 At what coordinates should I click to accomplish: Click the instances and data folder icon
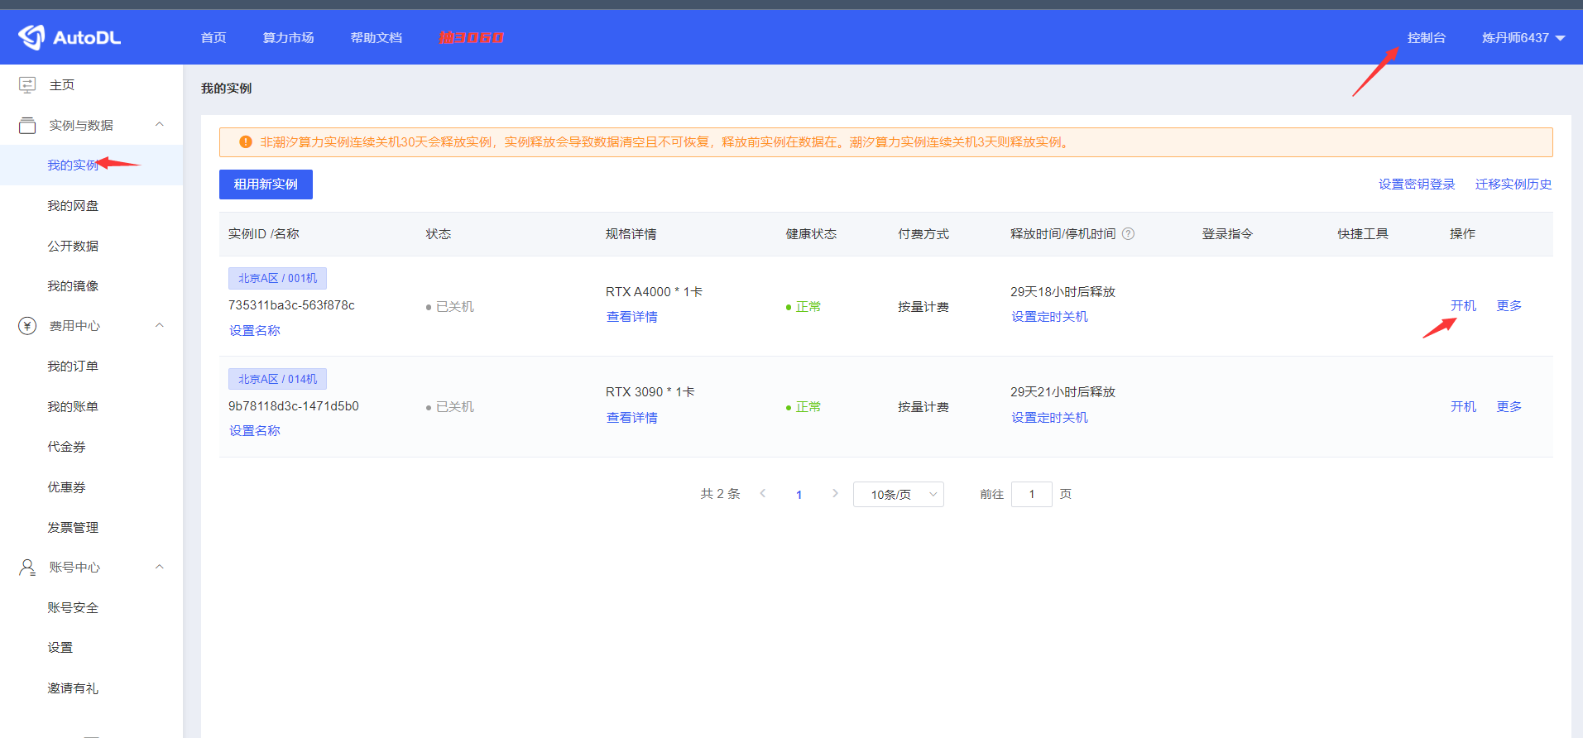[x=27, y=125]
